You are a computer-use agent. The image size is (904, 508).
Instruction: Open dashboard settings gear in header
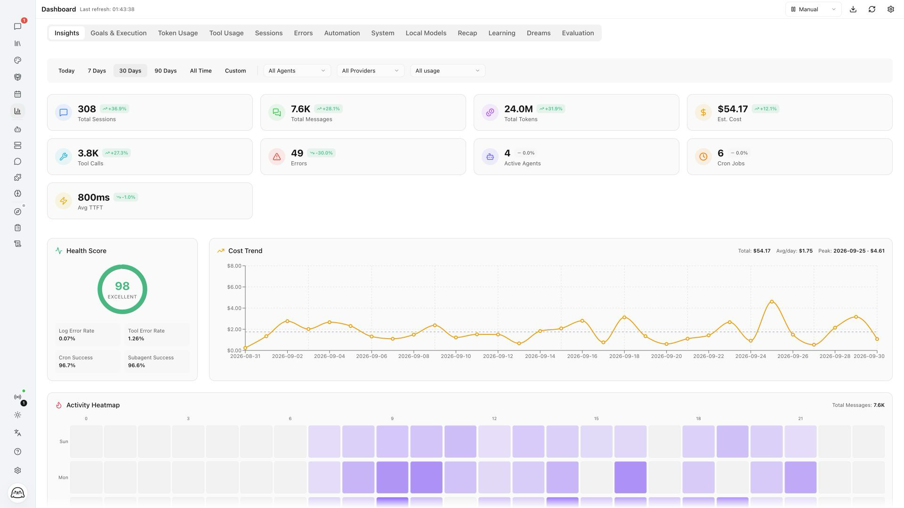pyautogui.click(x=891, y=9)
